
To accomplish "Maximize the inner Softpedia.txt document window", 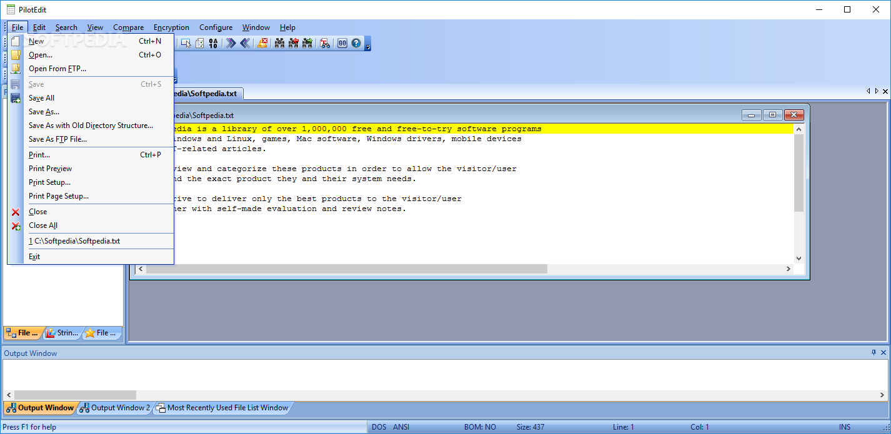I will (x=773, y=115).
